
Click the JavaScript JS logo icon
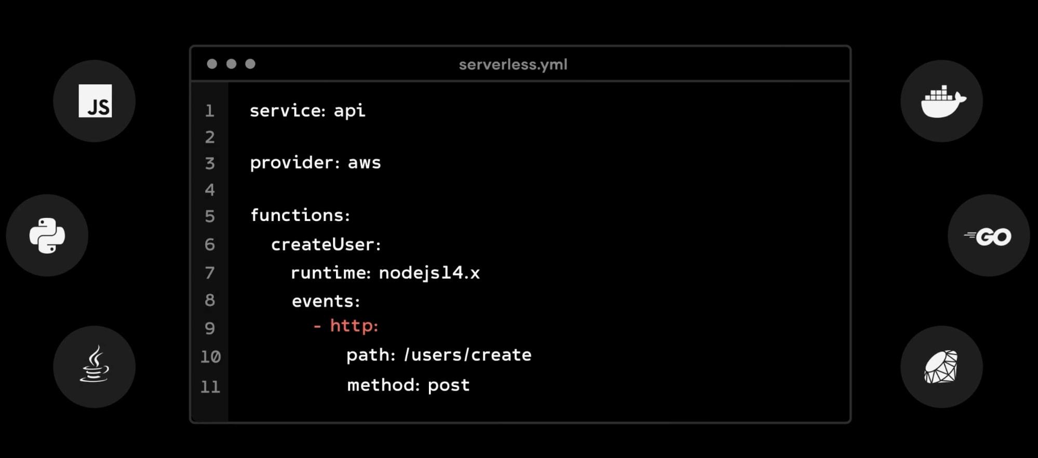(x=95, y=101)
